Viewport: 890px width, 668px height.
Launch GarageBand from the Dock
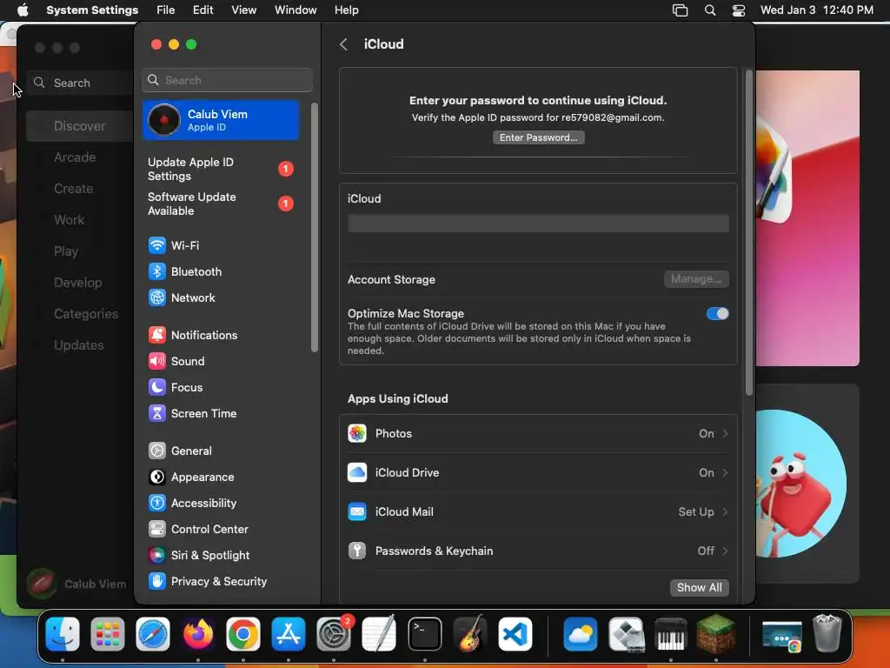pos(470,634)
